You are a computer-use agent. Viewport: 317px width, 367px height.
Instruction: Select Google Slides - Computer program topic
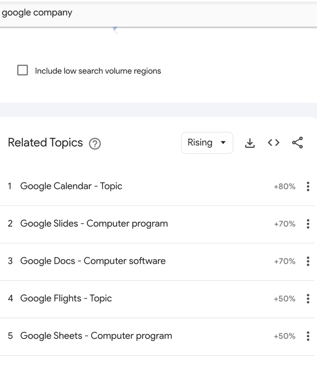[x=94, y=224]
